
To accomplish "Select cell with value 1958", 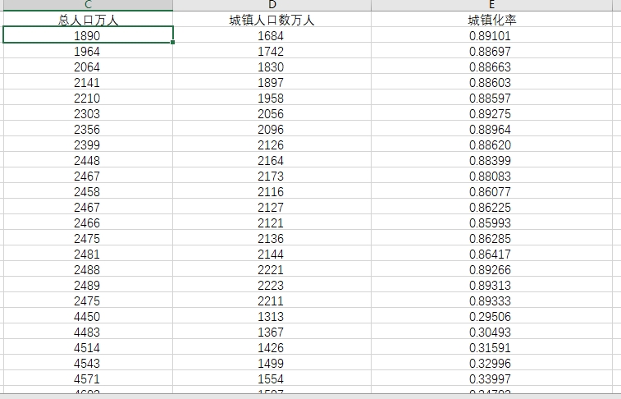I will click(x=272, y=98).
